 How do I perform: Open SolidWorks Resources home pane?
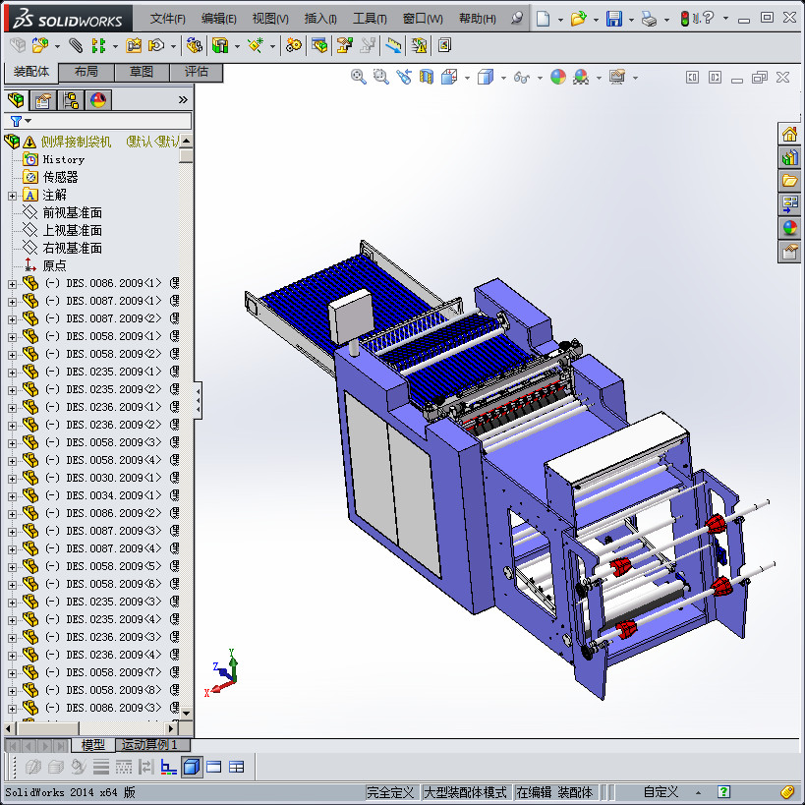point(789,135)
